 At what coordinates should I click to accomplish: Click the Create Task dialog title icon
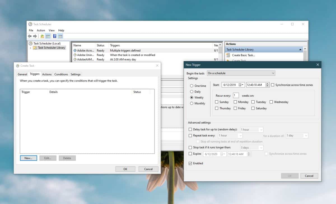coord(18,66)
